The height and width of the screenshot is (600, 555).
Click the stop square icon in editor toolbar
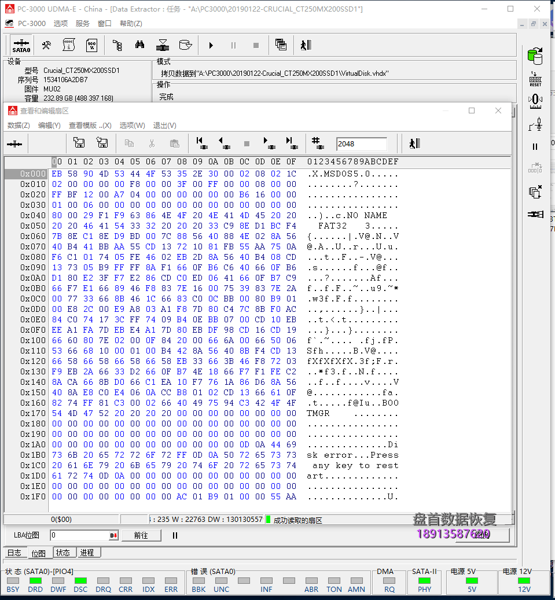pos(247,143)
